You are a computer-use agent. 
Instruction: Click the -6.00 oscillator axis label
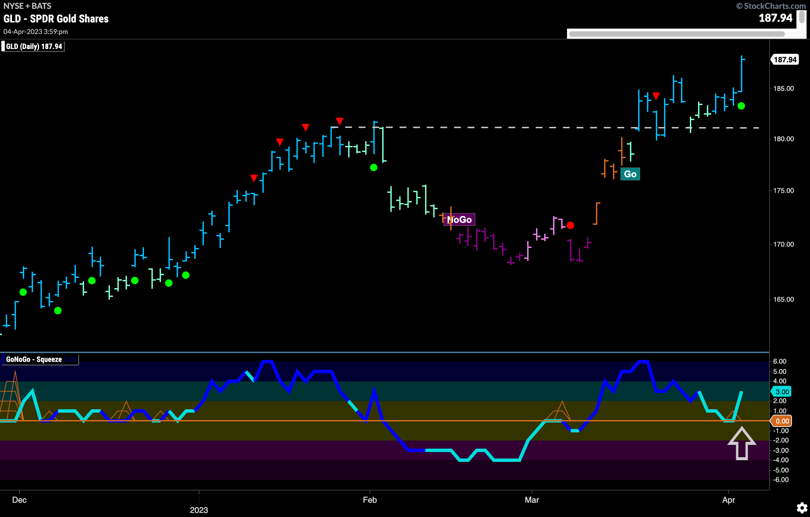(x=781, y=480)
